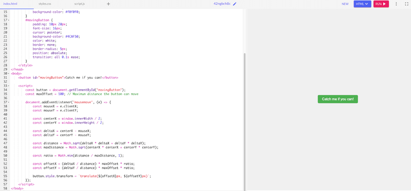Viewport: 411px width, 191px height.
Task: Open the HTML language dropdown
Action: point(362,4)
